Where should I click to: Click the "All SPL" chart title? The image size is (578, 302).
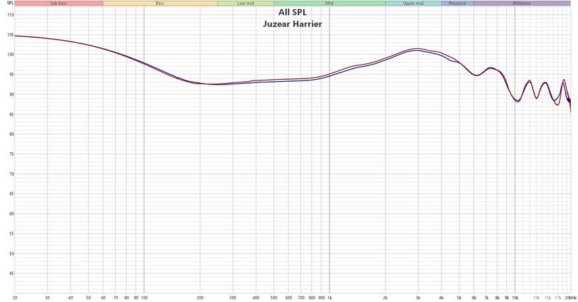[x=293, y=13]
